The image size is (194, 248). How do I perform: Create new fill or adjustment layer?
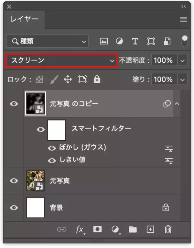[116, 229]
